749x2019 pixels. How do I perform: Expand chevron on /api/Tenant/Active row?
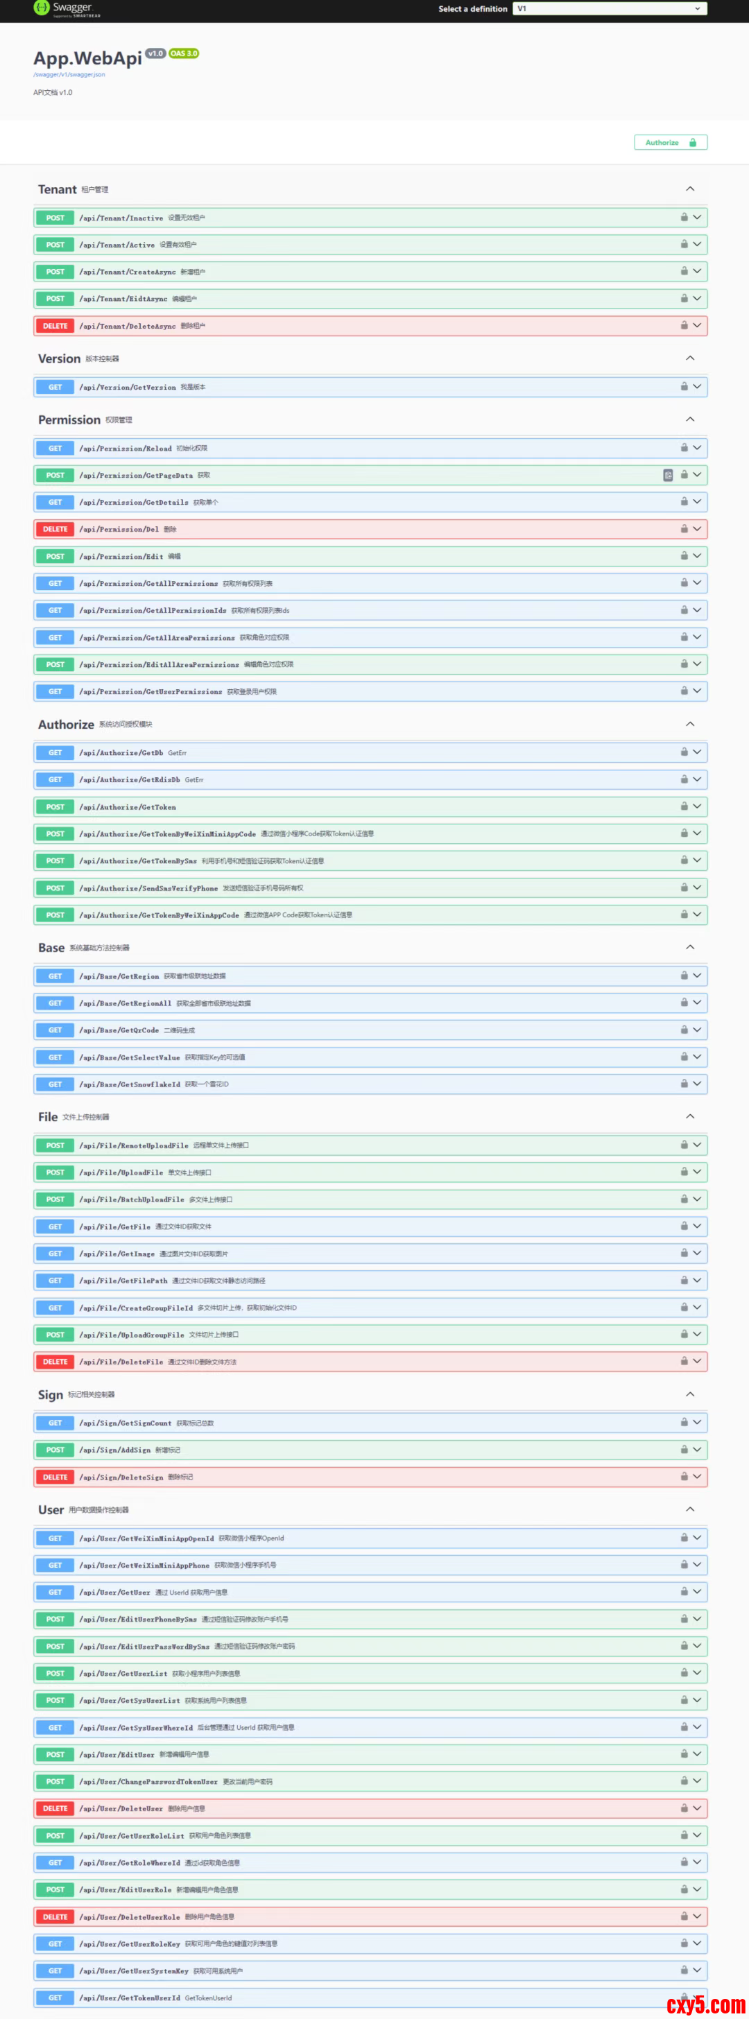coord(696,245)
